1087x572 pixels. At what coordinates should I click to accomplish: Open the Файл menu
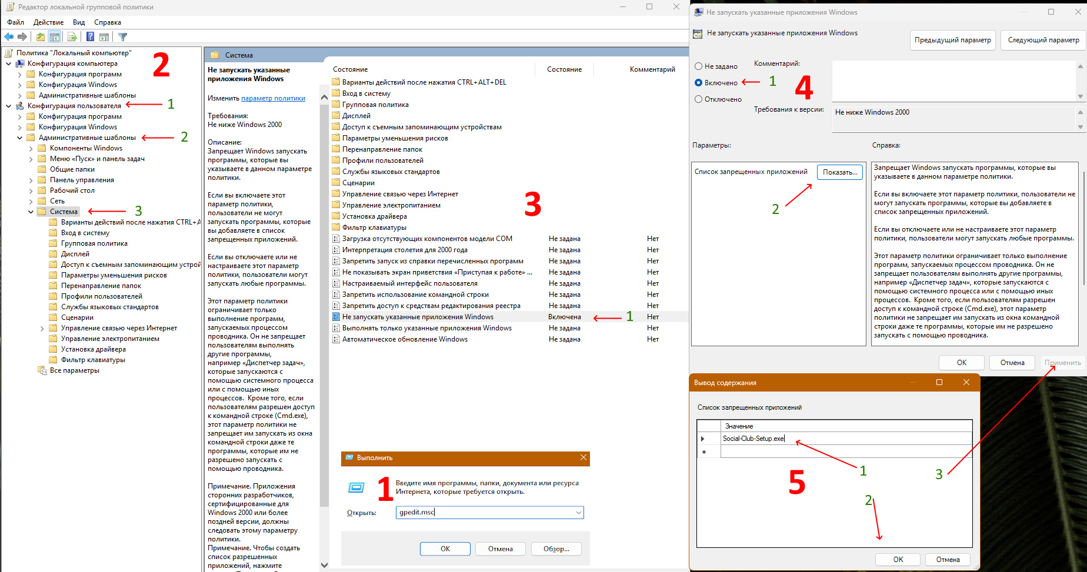[x=16, y=22]
